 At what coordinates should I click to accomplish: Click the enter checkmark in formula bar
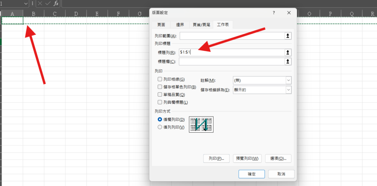coord(48,3)
